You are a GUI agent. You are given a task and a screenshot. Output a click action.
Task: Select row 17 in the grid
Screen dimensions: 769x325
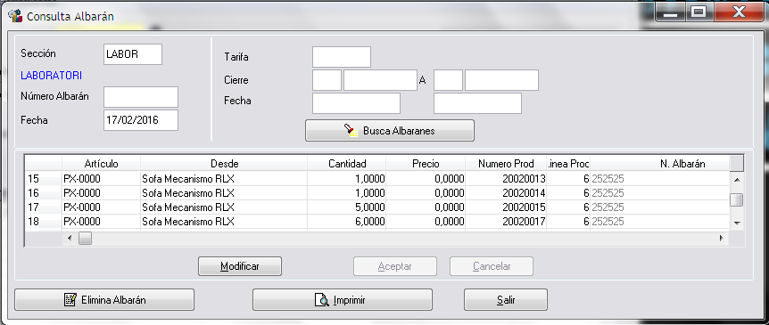(x=377, y=207)
